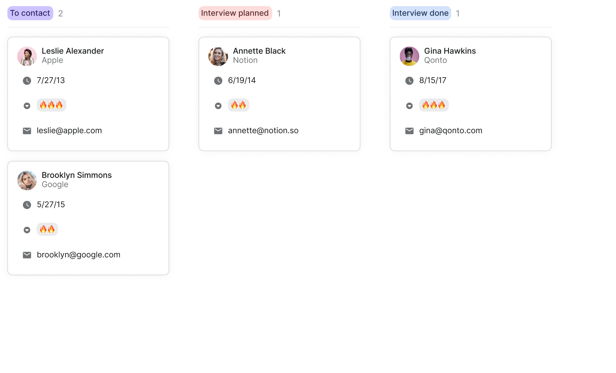Click the mail icon beside leslie@apple.com
This screenshot has width=616, height=373.
click(x=27, y=131)
